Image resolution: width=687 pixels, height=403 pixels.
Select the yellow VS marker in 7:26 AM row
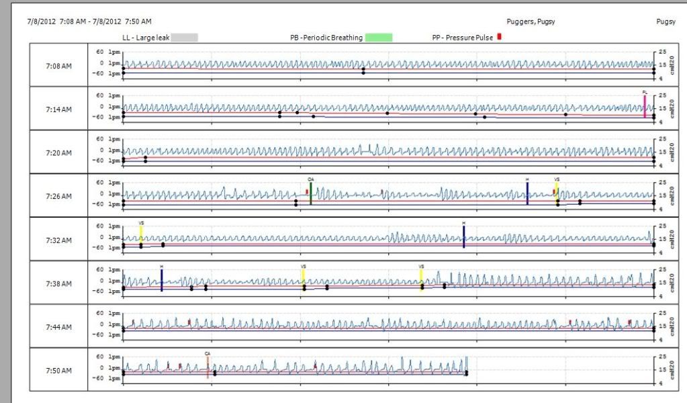pyautogui.click(x=557, y=192)
